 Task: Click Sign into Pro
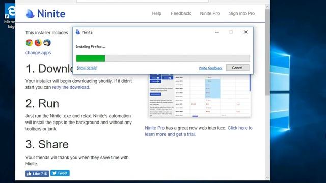[x=242, y=14]
